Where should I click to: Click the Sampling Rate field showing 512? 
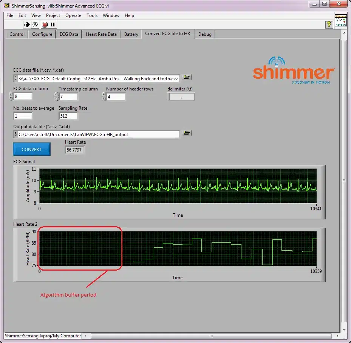(x=68, y=116)
